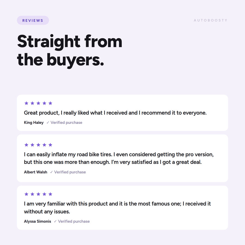Click the Alyssa Simonis reviewer name
Image resolution: width=245 pixels, height=245 pixels.
click(x=38, y=221)
